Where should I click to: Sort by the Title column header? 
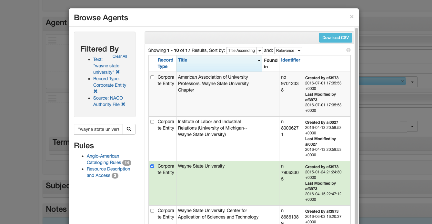[183, 60]
